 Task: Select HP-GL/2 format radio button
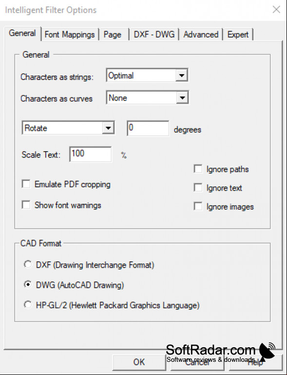[28, 305]
